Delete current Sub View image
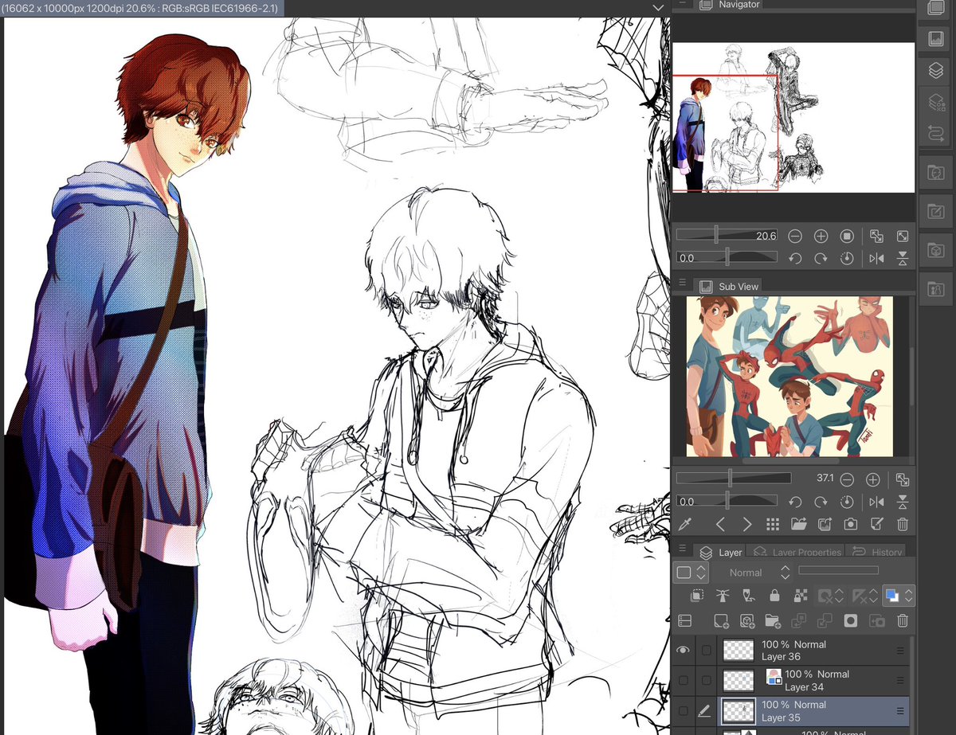Screen dimensions: 956x735 (903, 525)
